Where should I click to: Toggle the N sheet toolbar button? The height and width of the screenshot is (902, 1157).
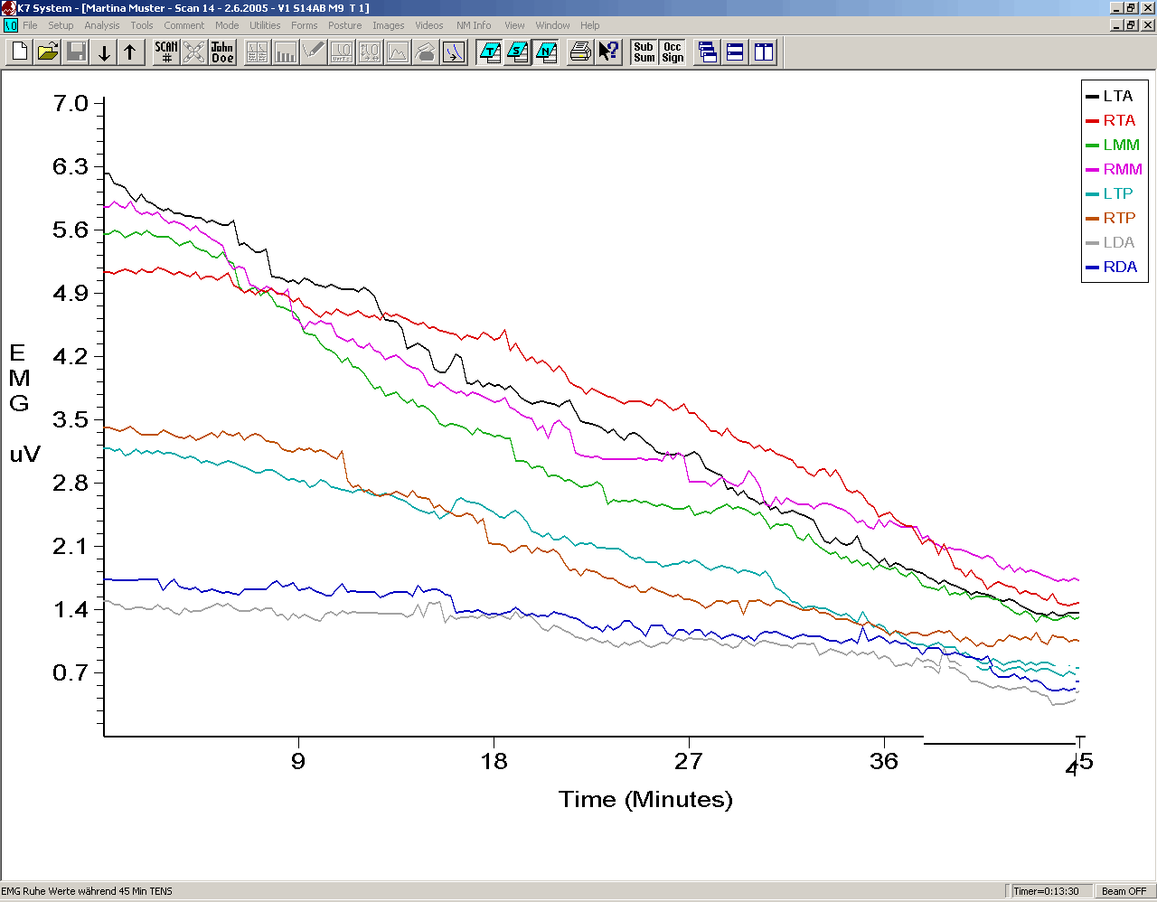tap(546, 52)
